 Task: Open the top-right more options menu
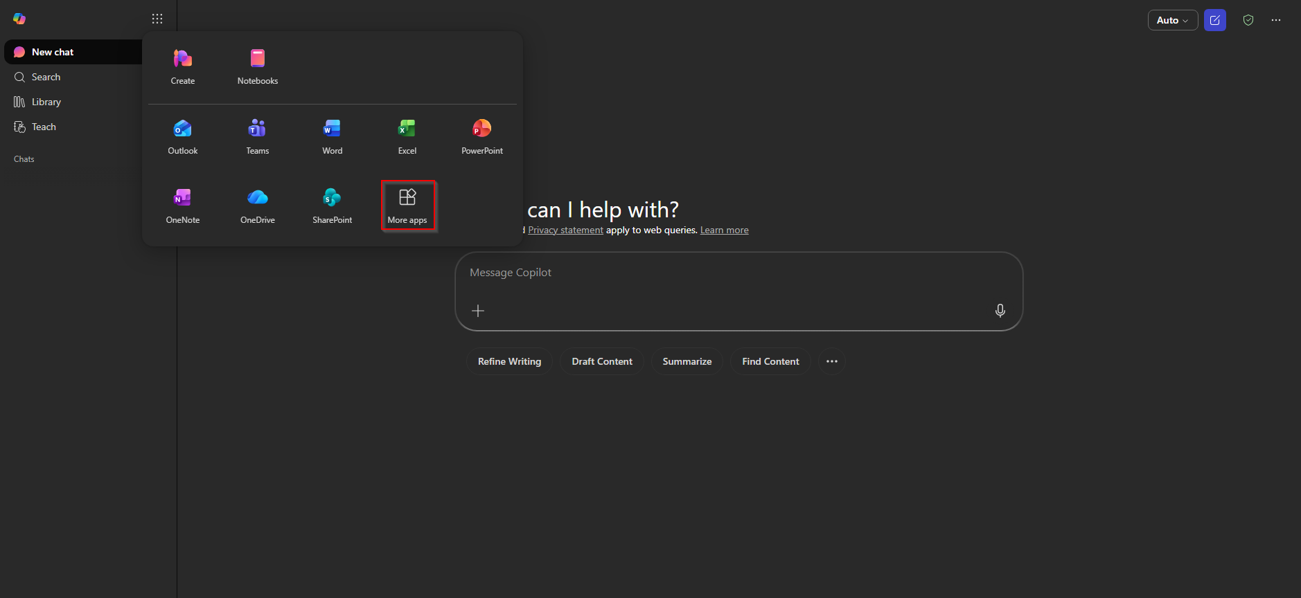point(1276,20)
